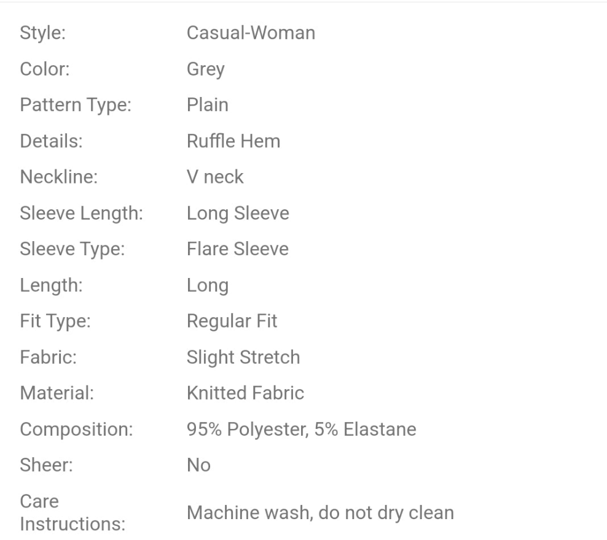Select the Casual-Woman style value
The height and width of the screenshot is (540, 607).
[x=251, y=33]
